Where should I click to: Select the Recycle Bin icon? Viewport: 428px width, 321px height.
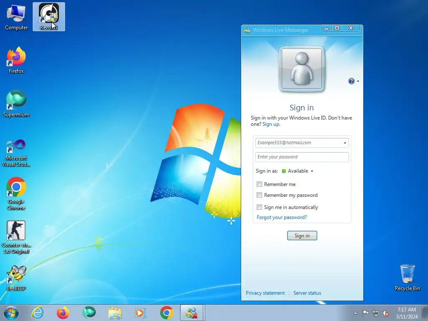coord(407,278)
